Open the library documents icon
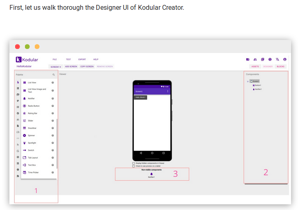This screenshot has width=298, height=210. 262,60
